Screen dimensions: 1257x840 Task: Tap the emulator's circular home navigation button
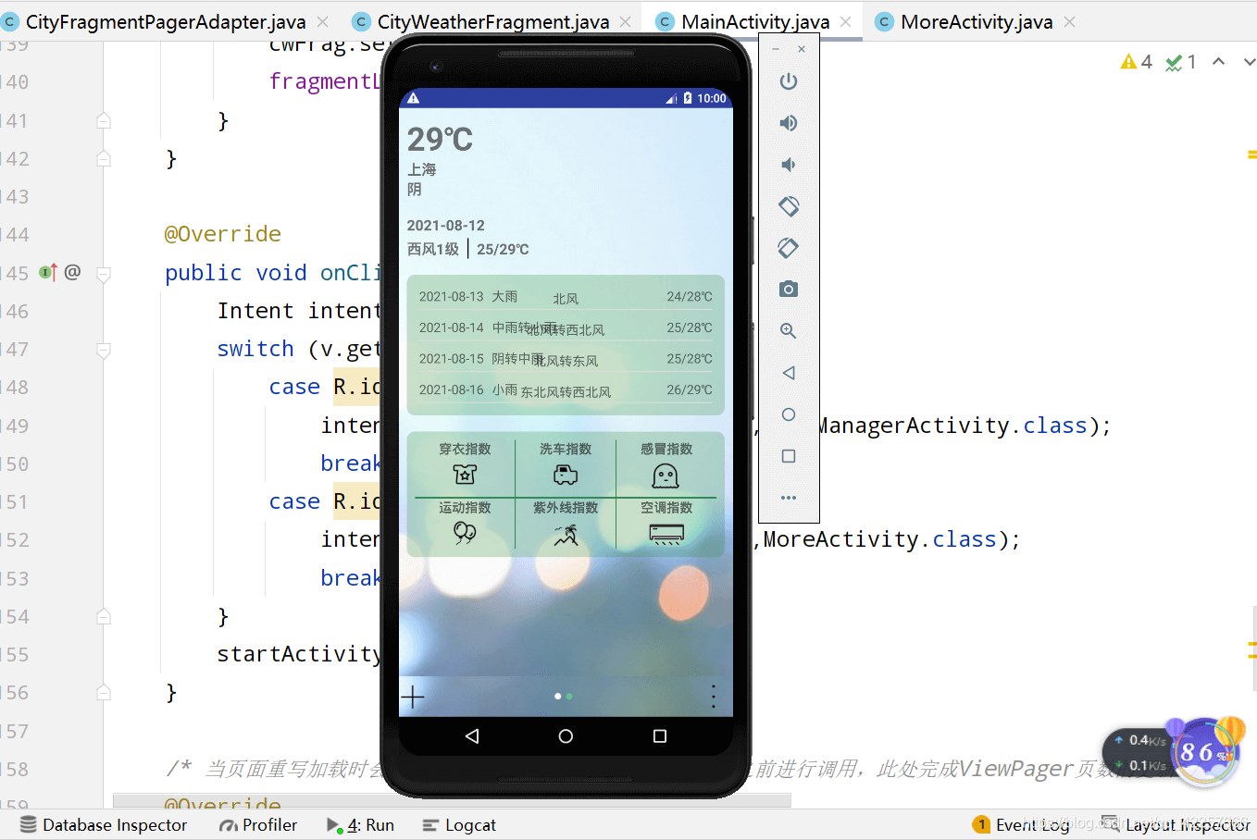point(565,735)
